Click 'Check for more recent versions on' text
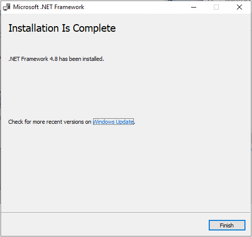 [50, 122]
